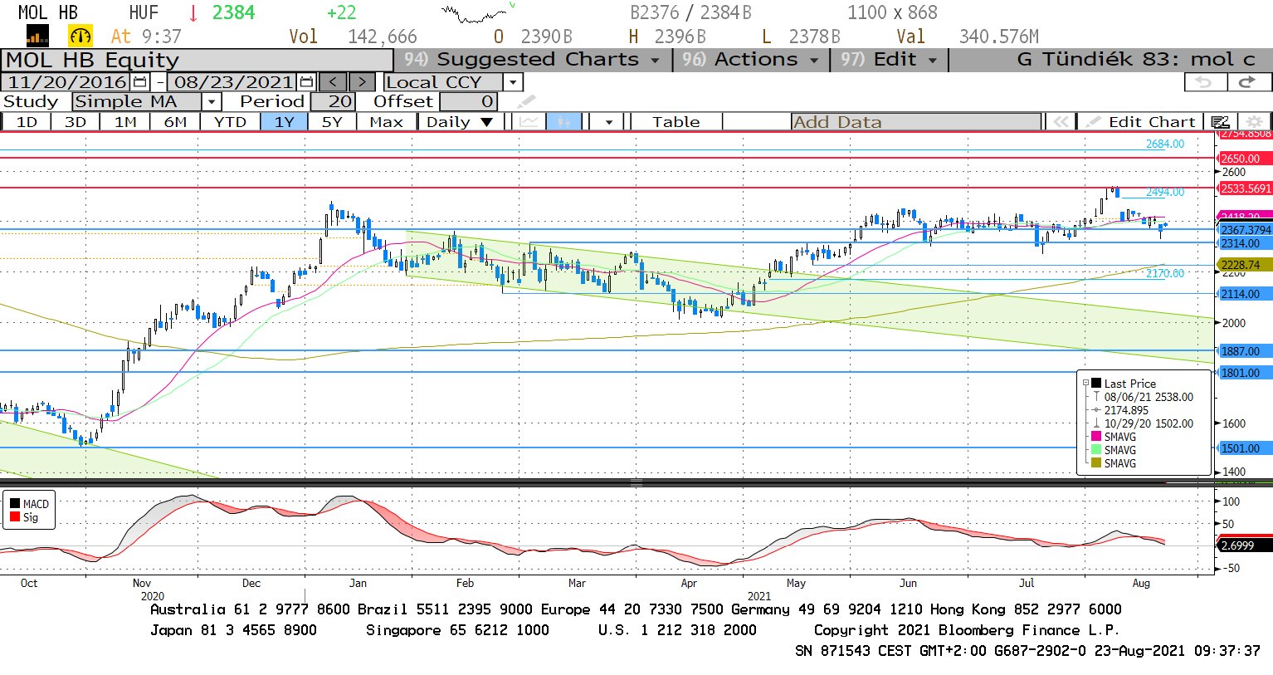Click the Table view button

pyautogui.click(x=676, y=122)
